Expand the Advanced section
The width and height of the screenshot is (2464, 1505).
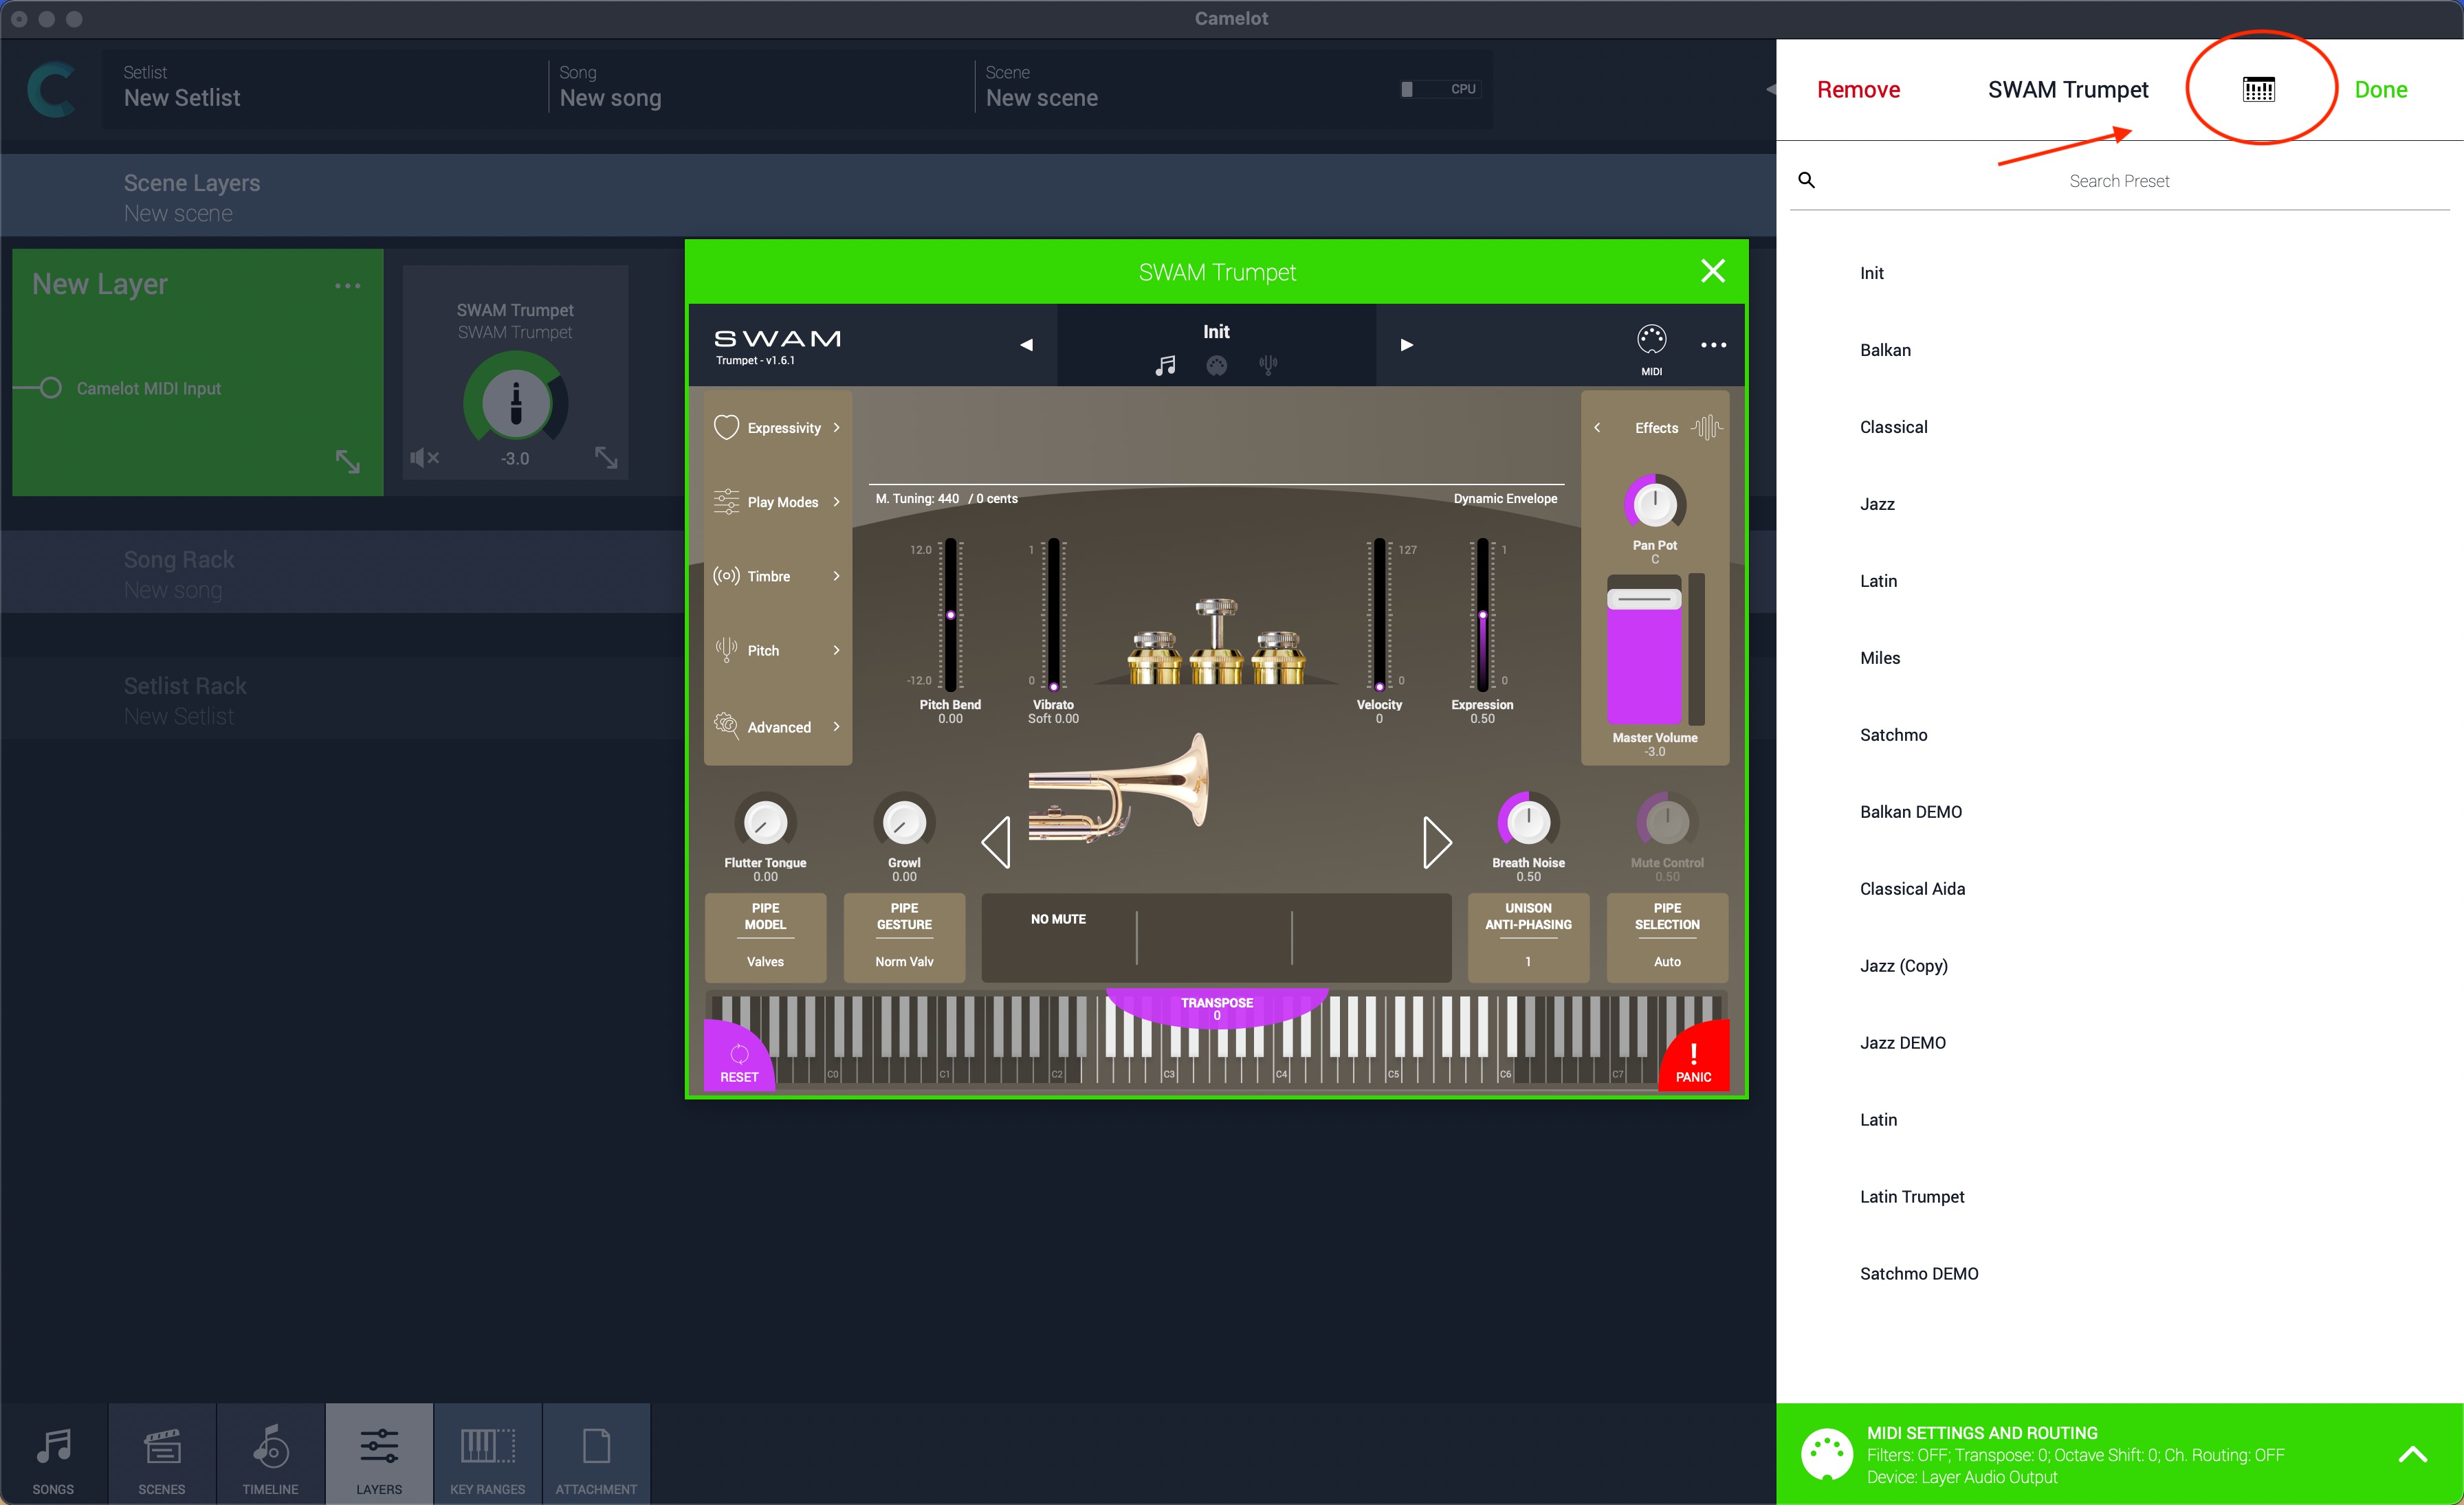pos(777,726)
